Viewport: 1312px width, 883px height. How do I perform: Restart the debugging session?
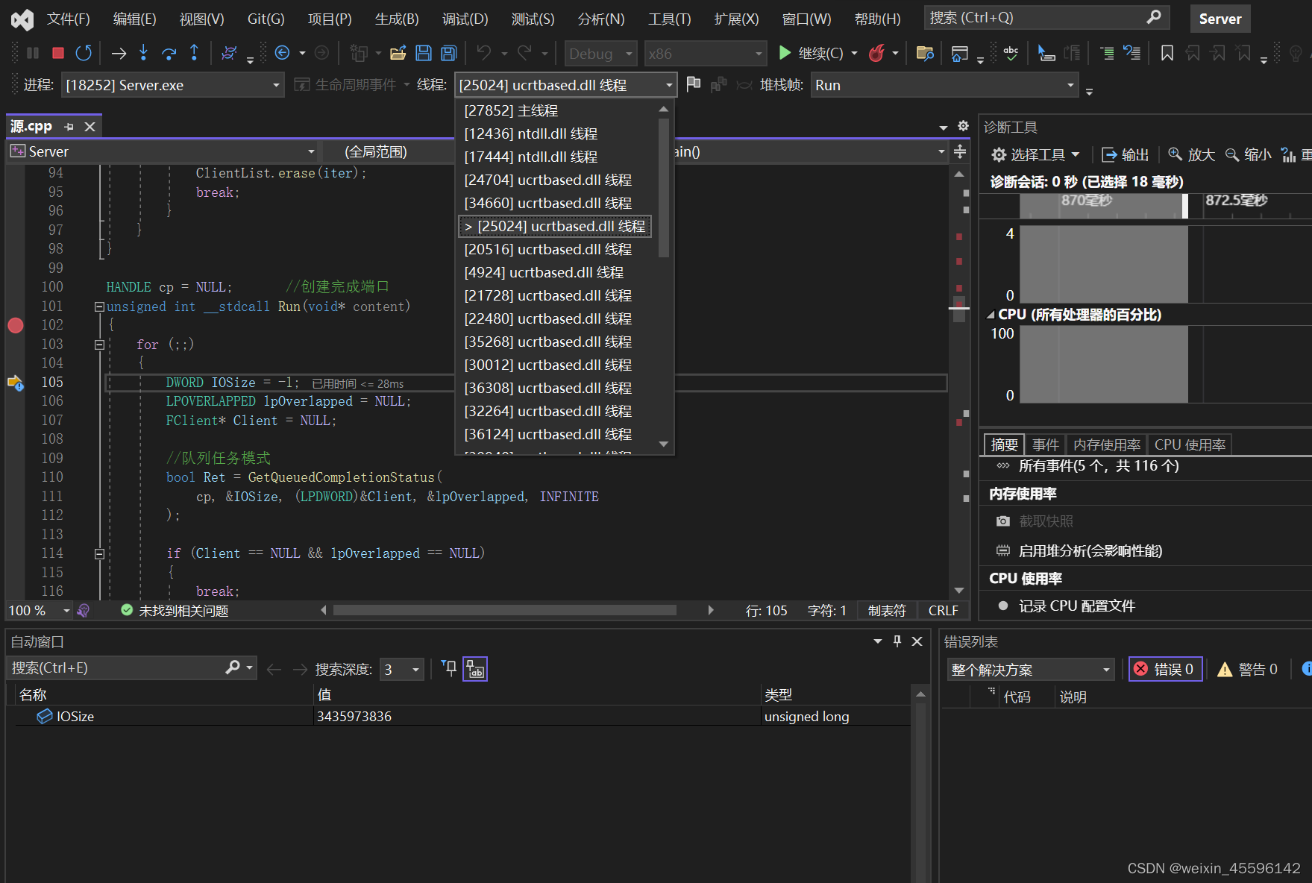tap(84, 53)
